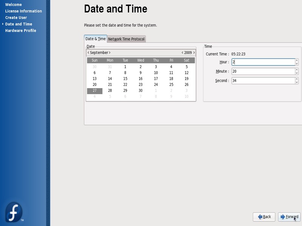302x226 pixels.
Task: Increase the Hour value with up arrow
Action: pyautogui.click(x=297, y=60)
